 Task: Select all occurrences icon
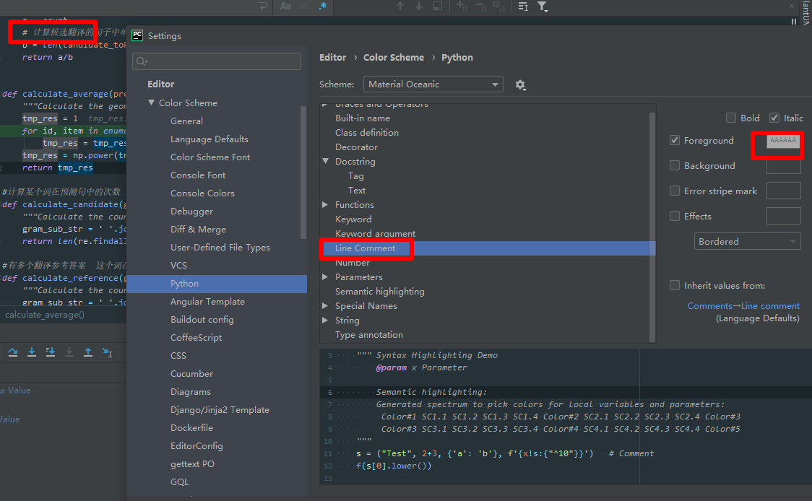coord(499,6)
